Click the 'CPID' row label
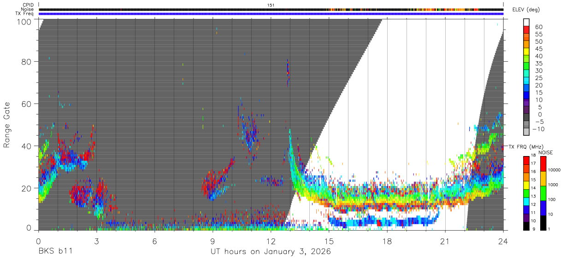The height and width of the screenshot is (261, 566). 29,5
